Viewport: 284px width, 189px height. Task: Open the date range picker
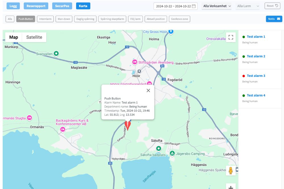click(x=175, y=6)
